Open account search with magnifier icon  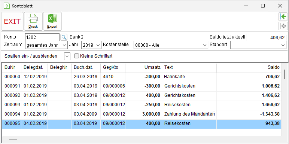[x=64, y=37]
